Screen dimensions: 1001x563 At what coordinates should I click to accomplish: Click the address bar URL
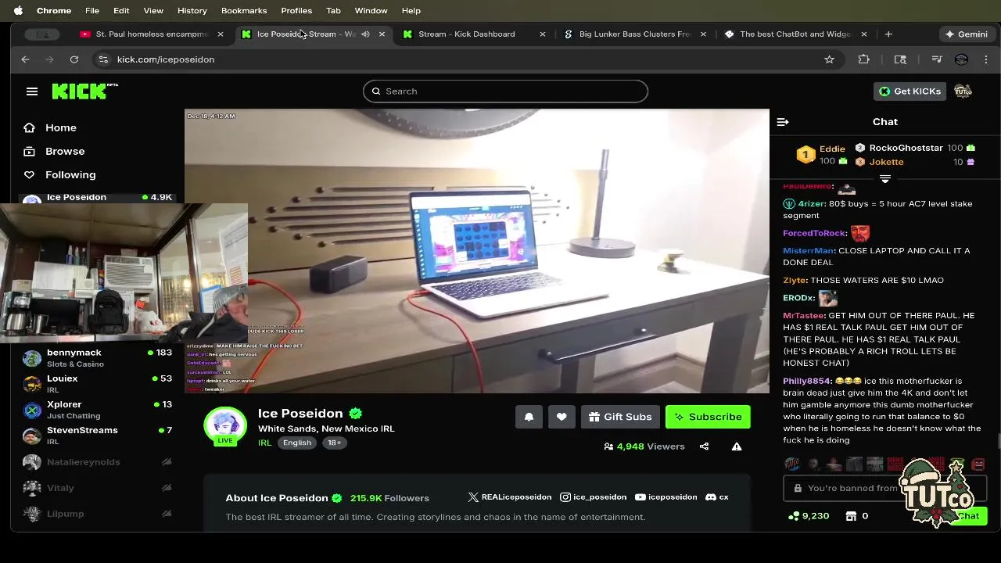pyautogui.click(x=166, y=59)
